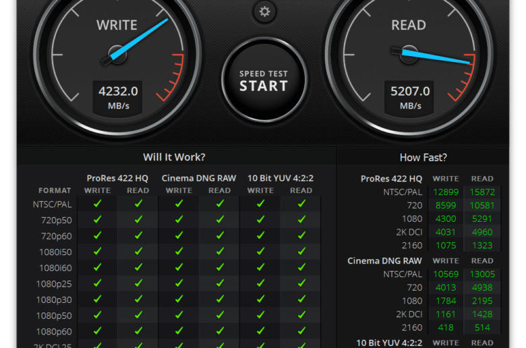This screenshot has width=526, height=348.
Task: Click Cinema DNG RAW 2160 read value 514
Action: click(x=482, y=328)
